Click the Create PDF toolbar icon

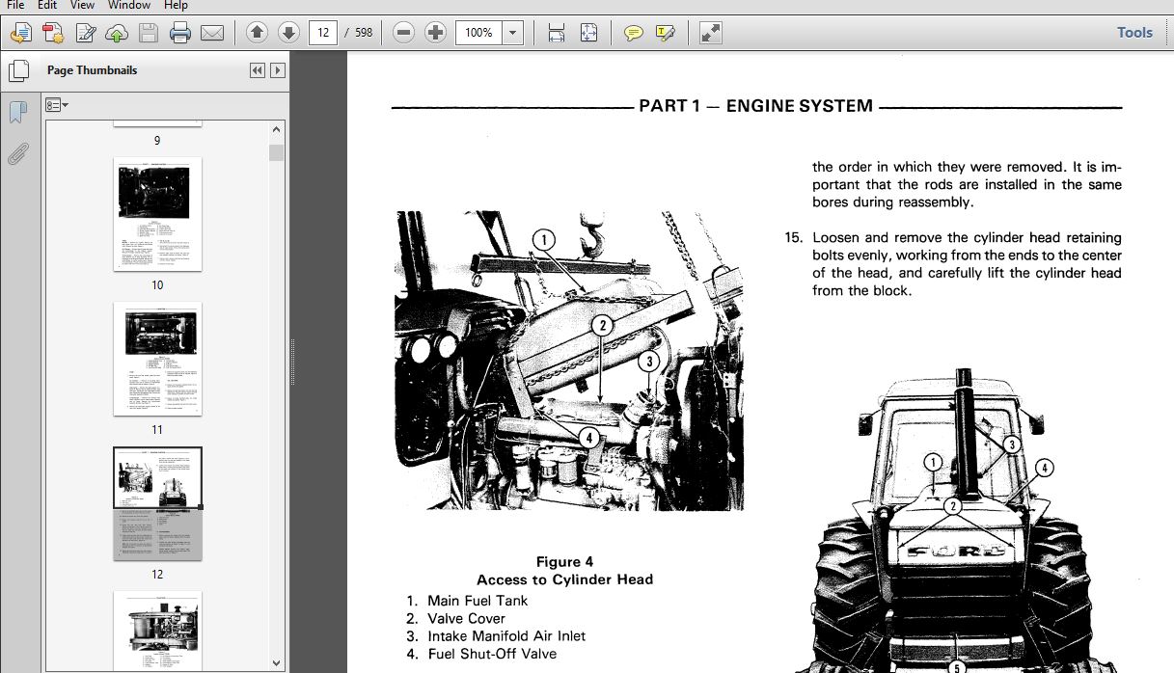click(53, 33)
